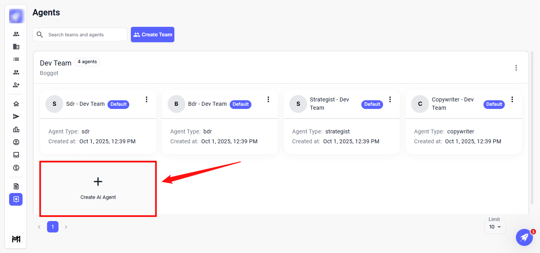
Task: Click the add-person icon in sidebar
Action: 16,85
